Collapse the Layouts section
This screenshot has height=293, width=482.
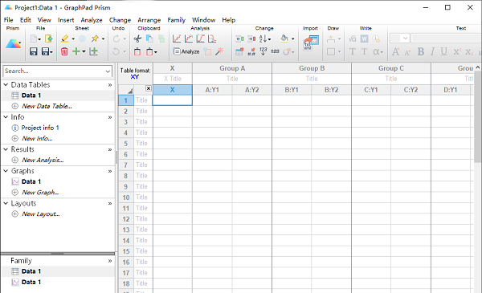(x=6, y=203)
